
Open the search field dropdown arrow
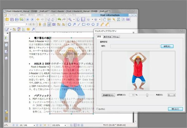coord(26,24)
